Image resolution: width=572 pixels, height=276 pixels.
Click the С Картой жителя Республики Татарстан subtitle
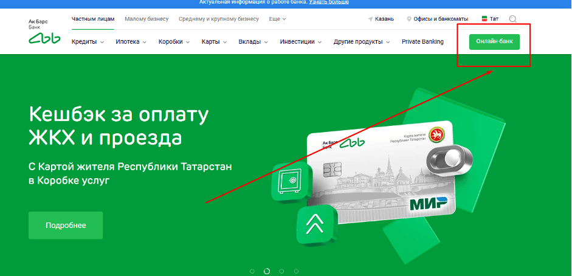[x=130, y=173]
